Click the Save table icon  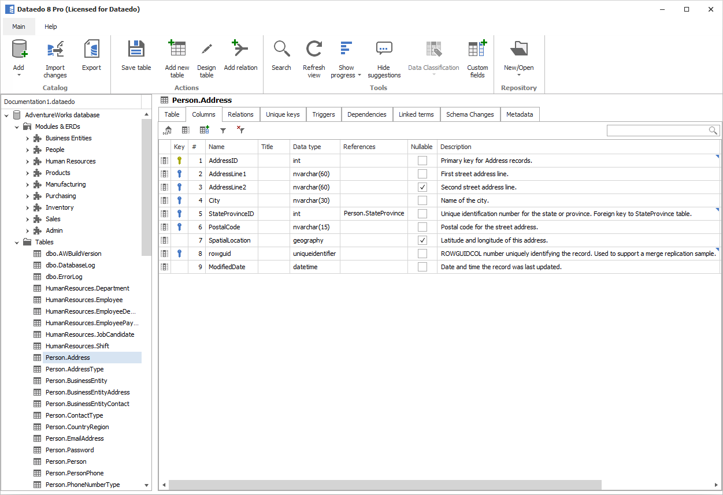tap(136, 50)
